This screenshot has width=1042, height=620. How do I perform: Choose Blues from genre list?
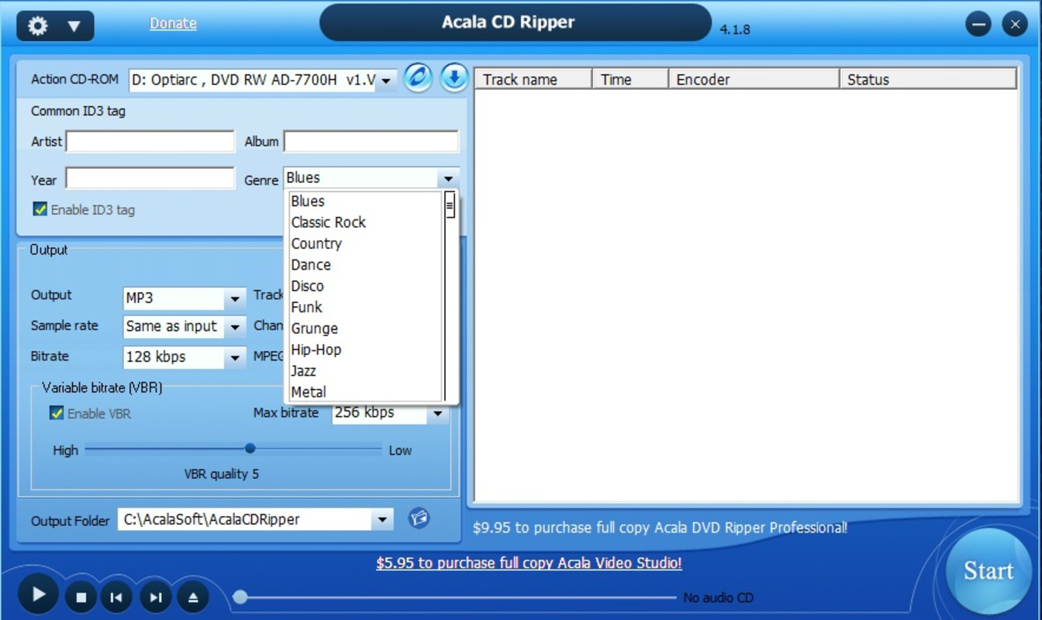(x=365, y=201)
